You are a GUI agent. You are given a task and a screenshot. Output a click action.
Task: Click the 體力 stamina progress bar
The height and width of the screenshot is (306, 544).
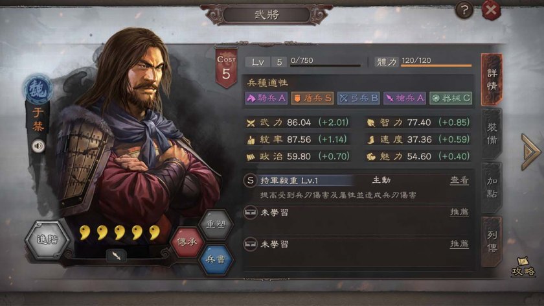coord(436,65)
